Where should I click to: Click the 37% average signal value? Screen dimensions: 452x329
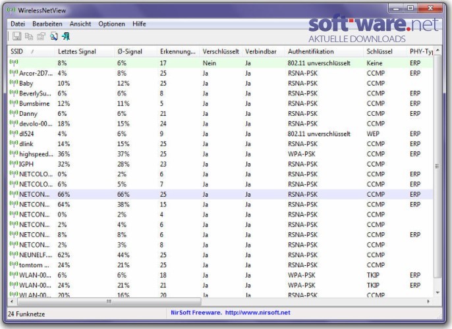click(123, 154)
